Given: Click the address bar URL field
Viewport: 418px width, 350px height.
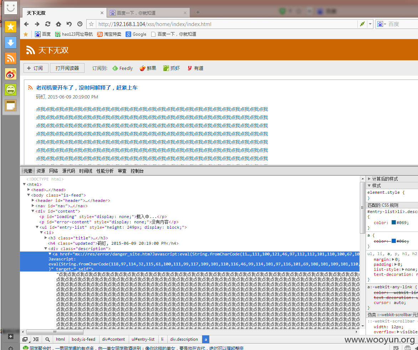Looking at the screenshot, I should [x=226, y=24].
